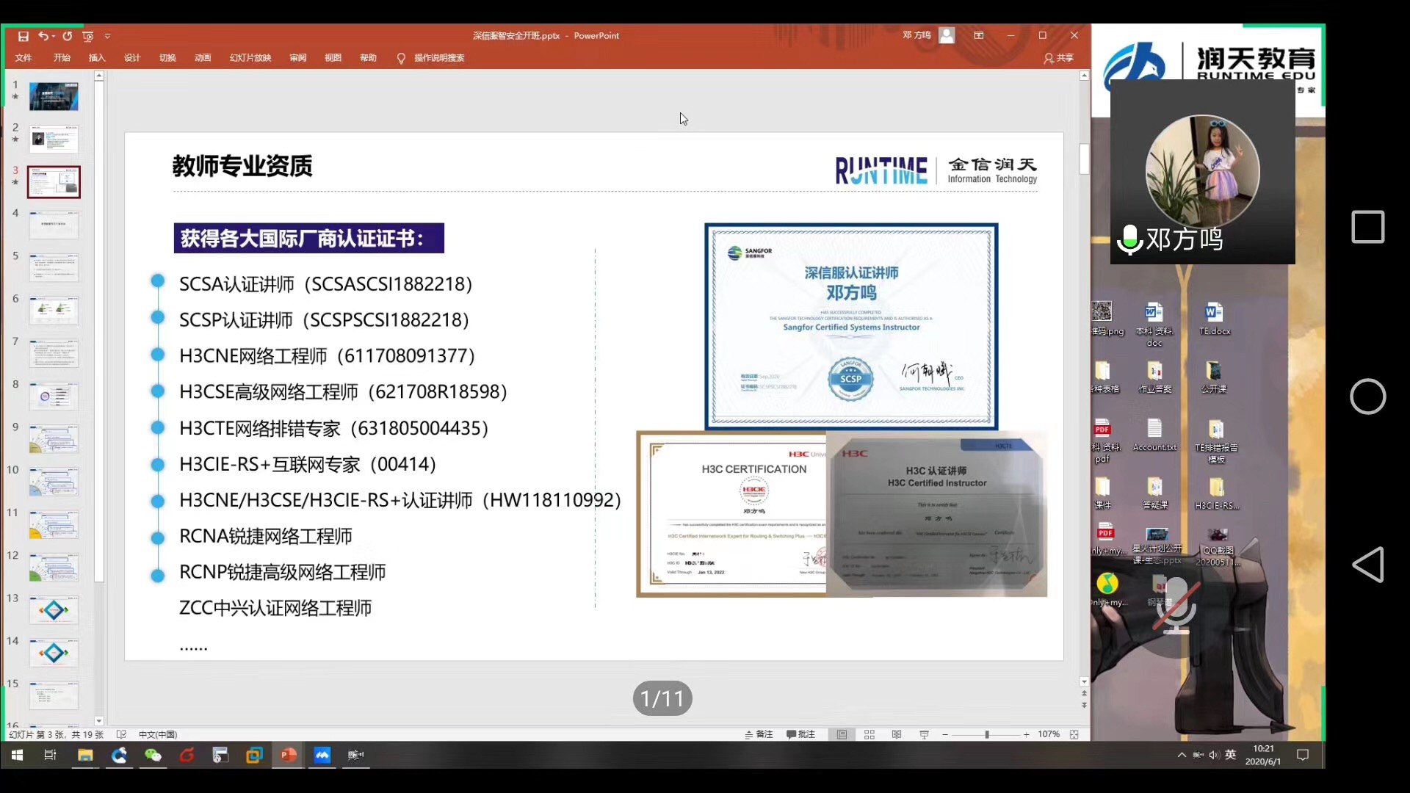Click the 共享 share button
1410x793 pixels.
1058,58
